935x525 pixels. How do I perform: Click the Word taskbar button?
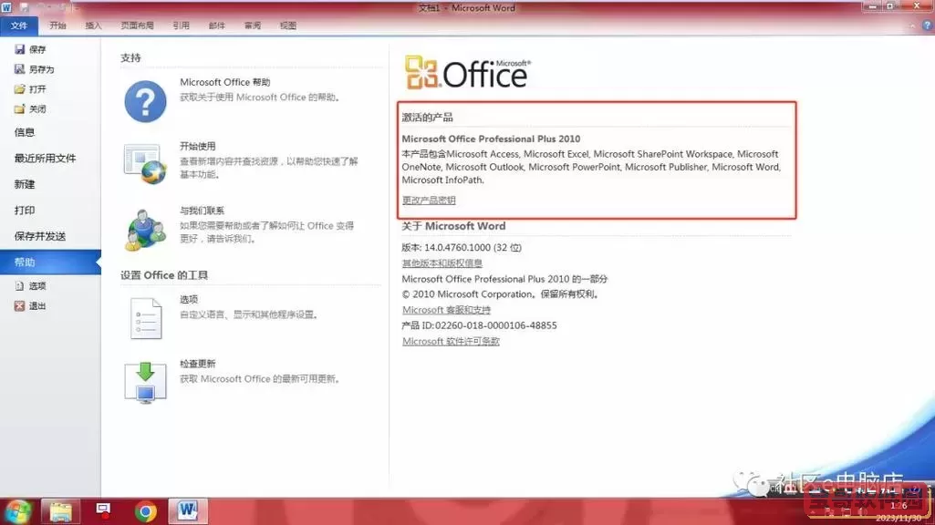click(188, 511)
